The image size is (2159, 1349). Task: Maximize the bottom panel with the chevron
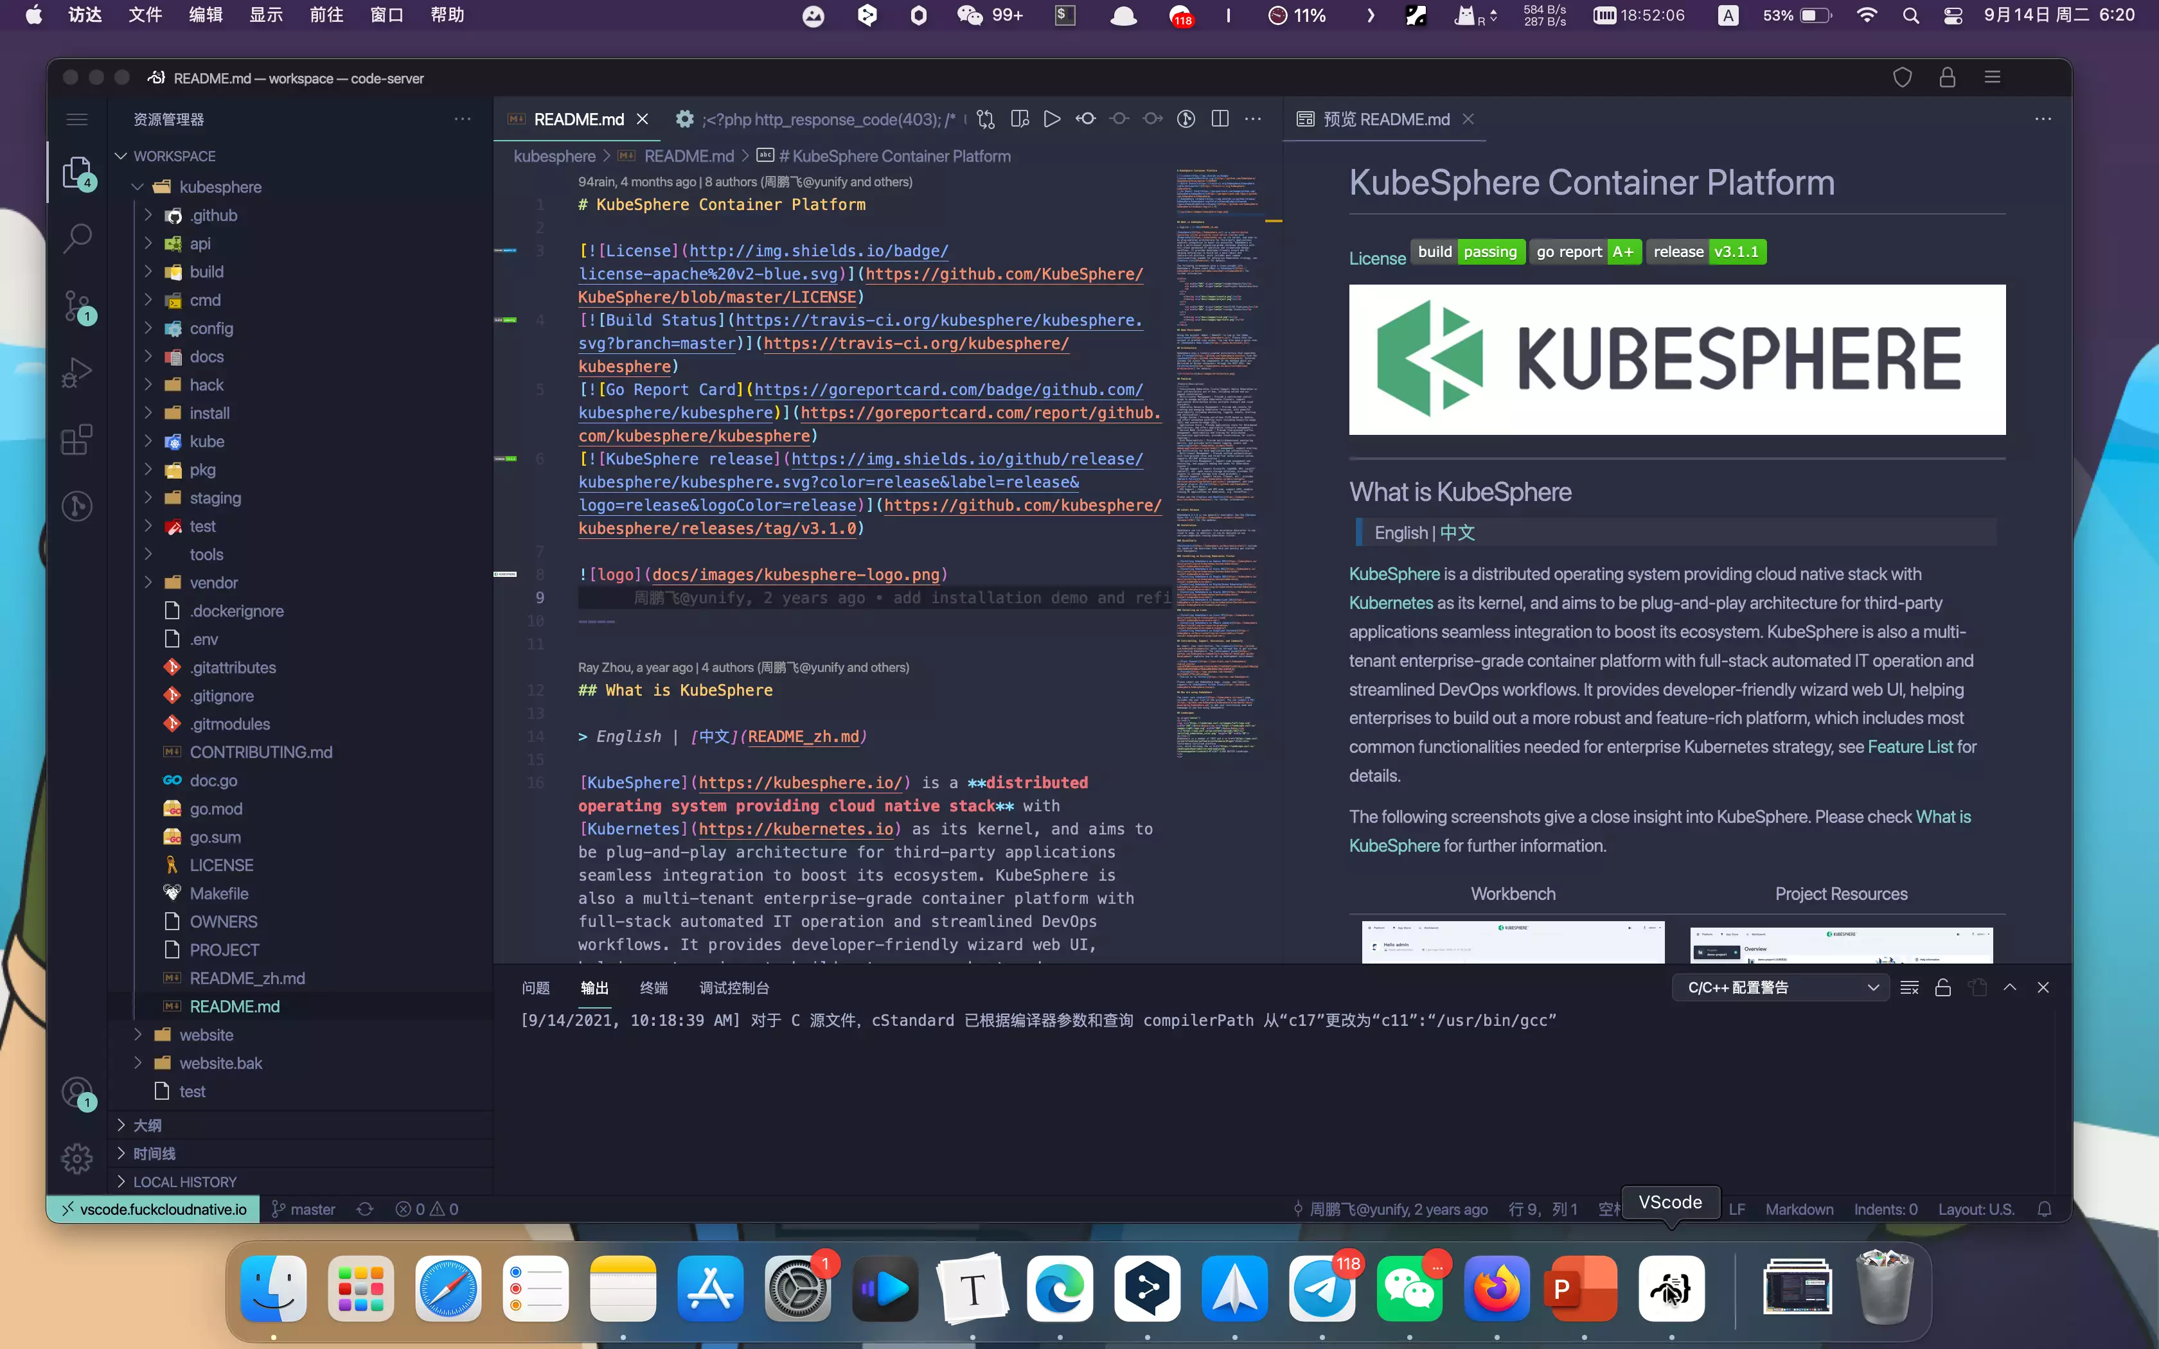[x=2010, y=988]
